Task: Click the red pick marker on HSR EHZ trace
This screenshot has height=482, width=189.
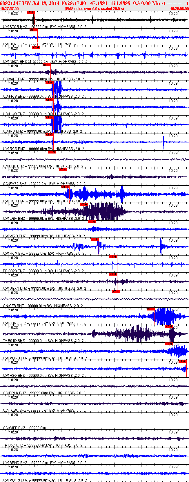Action: click(65, 187)
